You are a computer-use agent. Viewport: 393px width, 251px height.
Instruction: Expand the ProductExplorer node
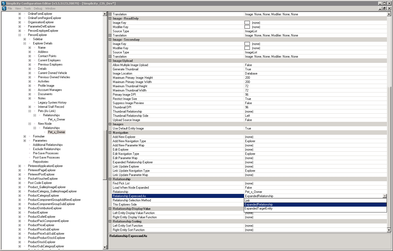pyautogui.click(x=20, y=212)
